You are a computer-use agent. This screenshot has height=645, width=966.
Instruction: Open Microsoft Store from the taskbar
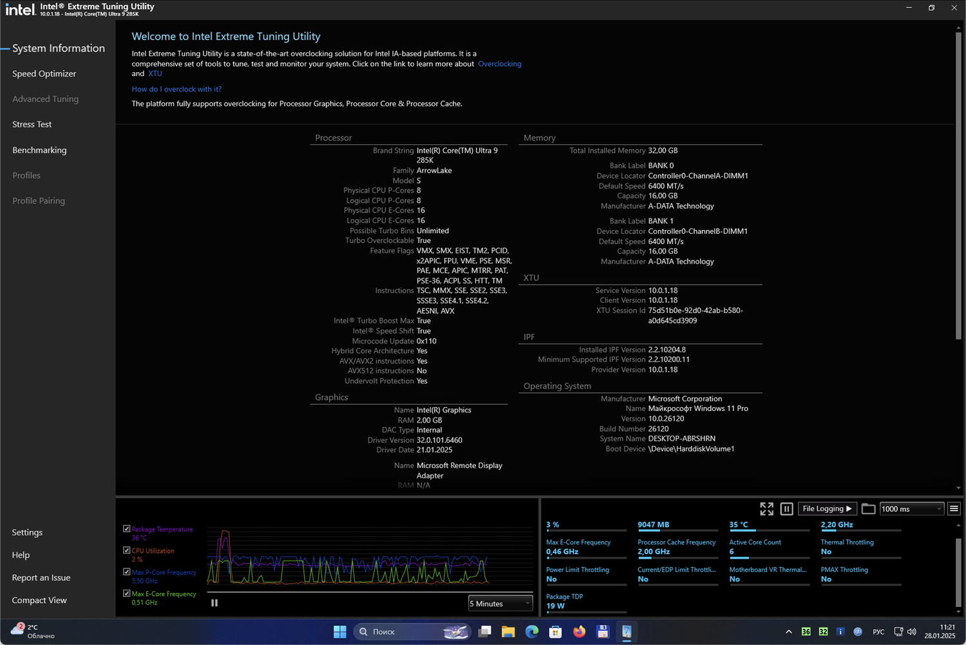point(555,632)
